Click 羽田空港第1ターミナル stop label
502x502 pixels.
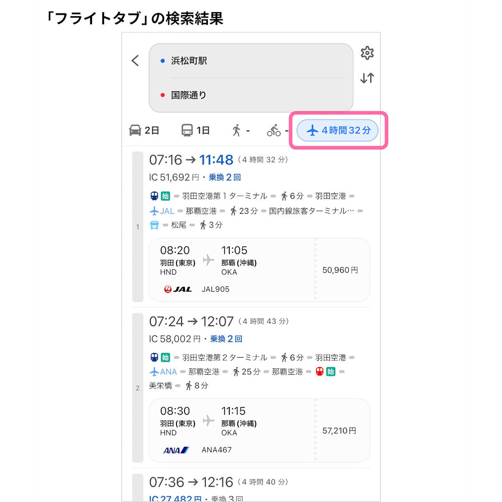click(225, 196)
